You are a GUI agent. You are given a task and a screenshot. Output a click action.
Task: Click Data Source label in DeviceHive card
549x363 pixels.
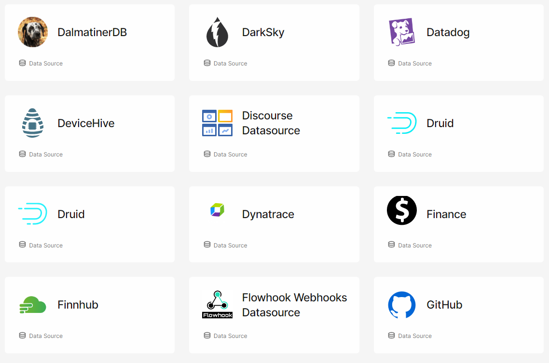(x=46, y=154)
